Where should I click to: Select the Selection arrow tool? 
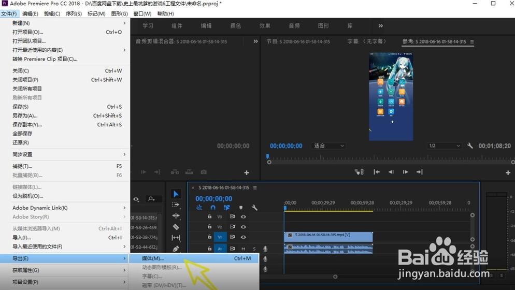pyautogui.click(x=176, y=194)
